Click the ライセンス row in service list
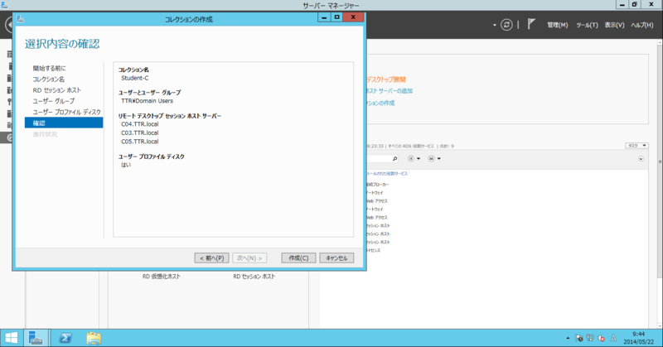663x347 pixels. pos(374,250)
